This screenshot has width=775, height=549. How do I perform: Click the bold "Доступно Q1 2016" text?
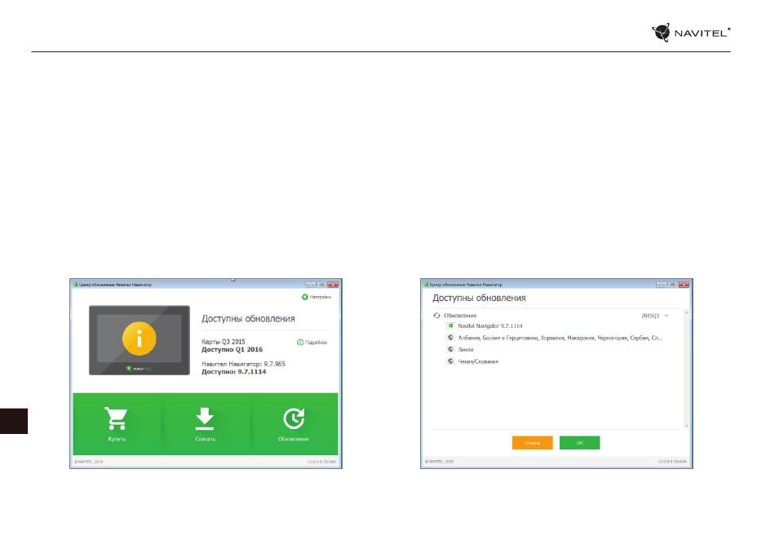click(x=232, y=349)
